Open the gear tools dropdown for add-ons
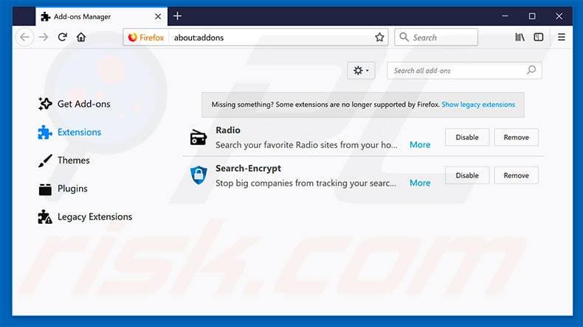Image resolution: width=583 pixels, height=327 pixels. (361, 70)
